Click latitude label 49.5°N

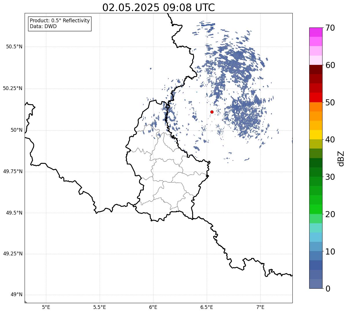click(x=14, y=213)
